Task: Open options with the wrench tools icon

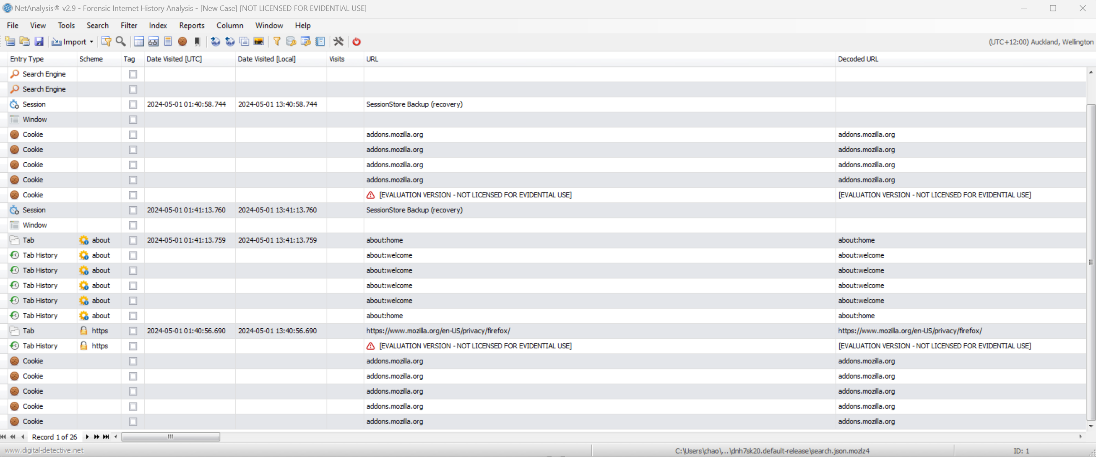Action: 338,41
